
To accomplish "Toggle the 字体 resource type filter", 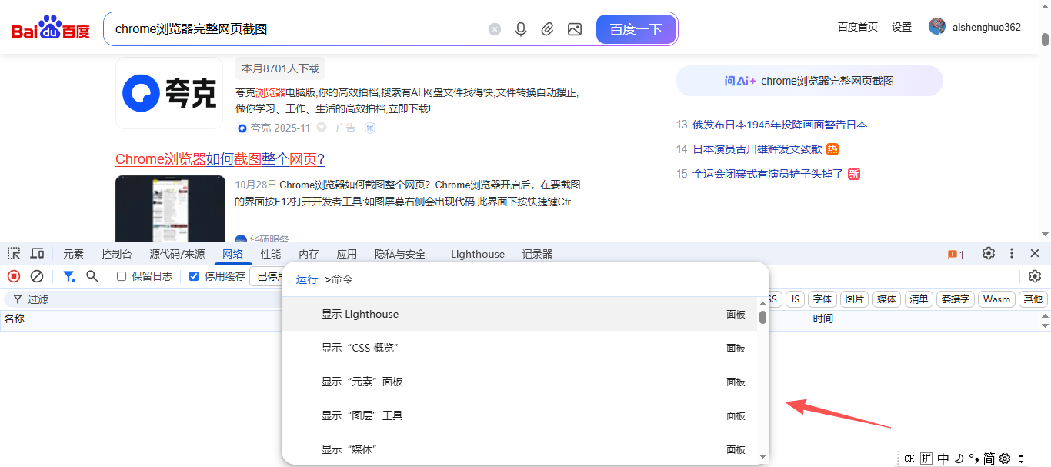I will click(822, 299).
